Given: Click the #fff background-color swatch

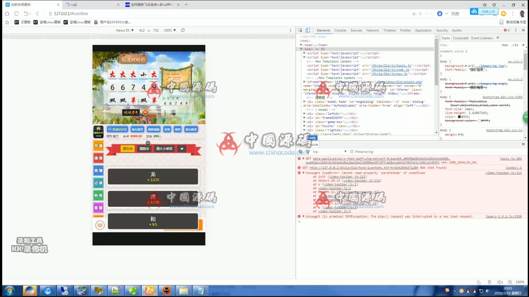Looking at the screenshot, I should click(x=479, y=121).
